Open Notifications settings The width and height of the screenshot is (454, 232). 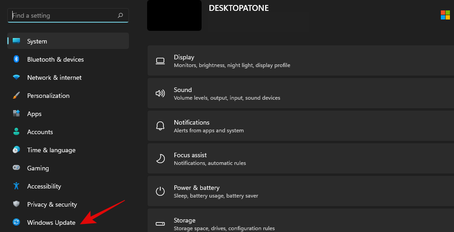click(300, 126)
